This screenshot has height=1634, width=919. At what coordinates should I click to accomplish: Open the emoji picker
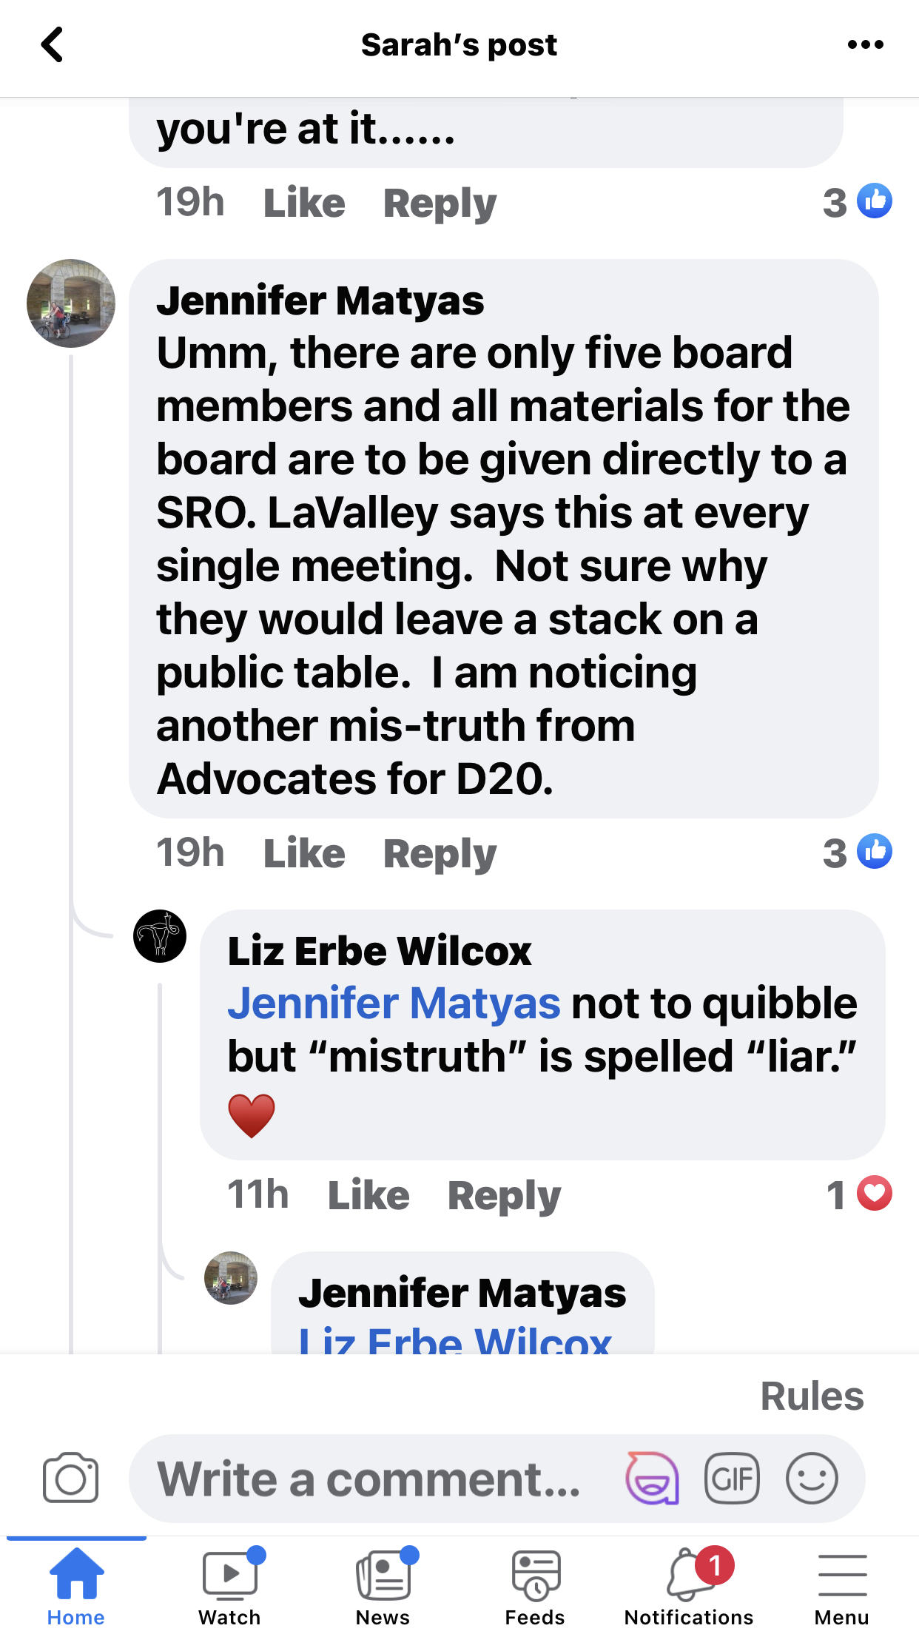click(x=812, y=1479)
